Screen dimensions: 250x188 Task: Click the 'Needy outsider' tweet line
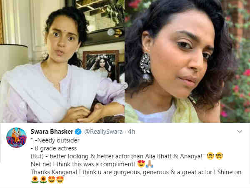[55, 140]
